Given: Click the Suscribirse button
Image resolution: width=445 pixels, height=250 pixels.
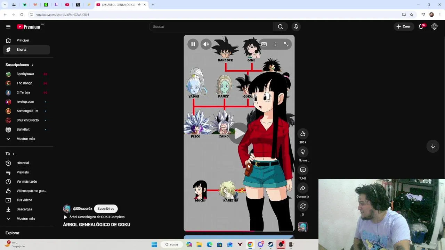Looking at the screenshot, I should tap(106, 209).
